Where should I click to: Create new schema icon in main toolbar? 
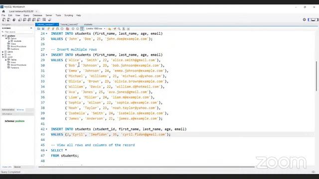pyautogui.click(x=20, y=20)
